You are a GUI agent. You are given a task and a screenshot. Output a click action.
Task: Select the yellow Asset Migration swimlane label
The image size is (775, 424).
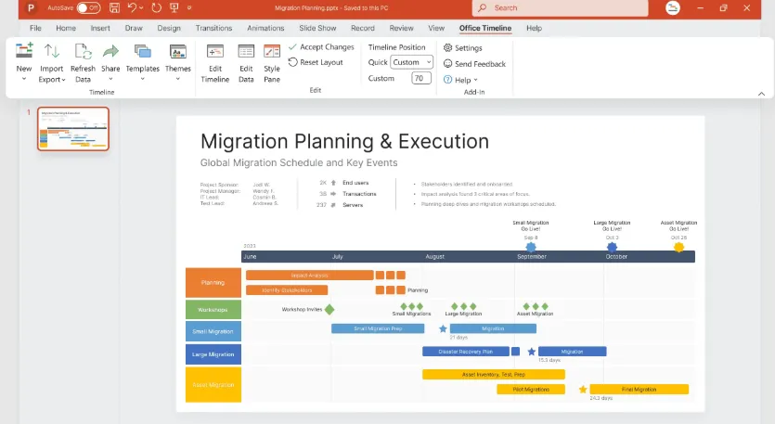(x=213, y=384)
